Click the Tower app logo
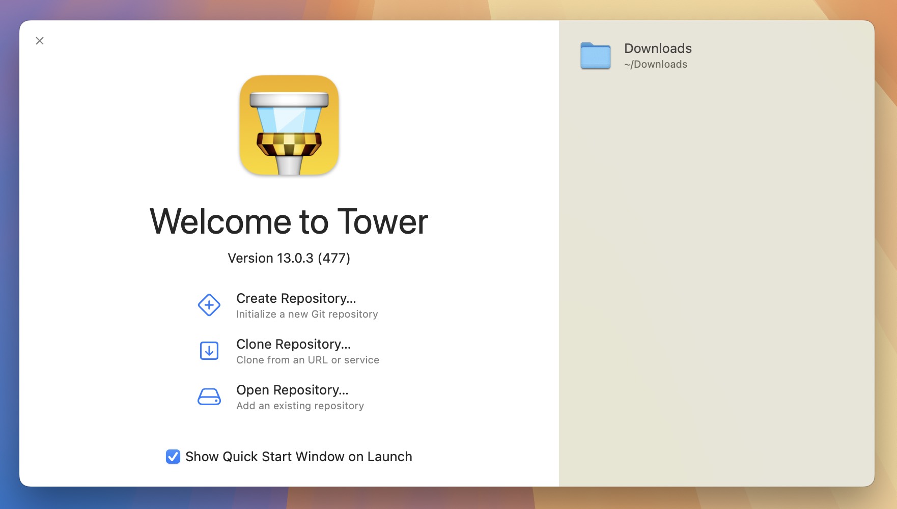Viewport: 897px width, 509px height. tap(289, 125)
